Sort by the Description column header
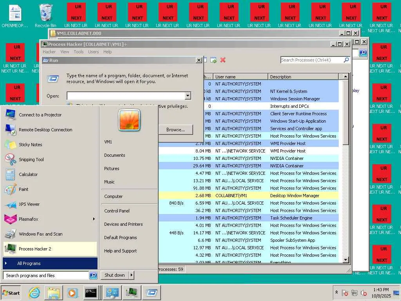 coord(303,77)
